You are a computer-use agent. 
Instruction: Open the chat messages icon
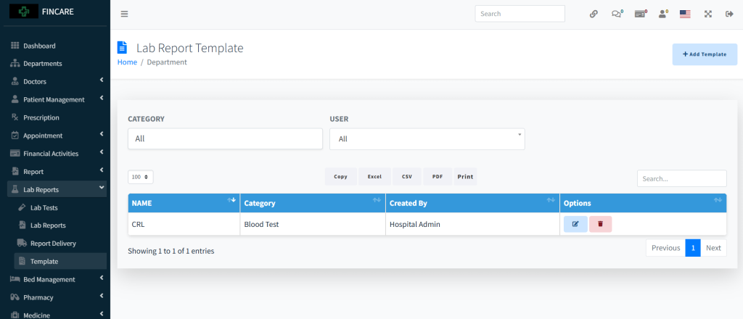[616, 14]
